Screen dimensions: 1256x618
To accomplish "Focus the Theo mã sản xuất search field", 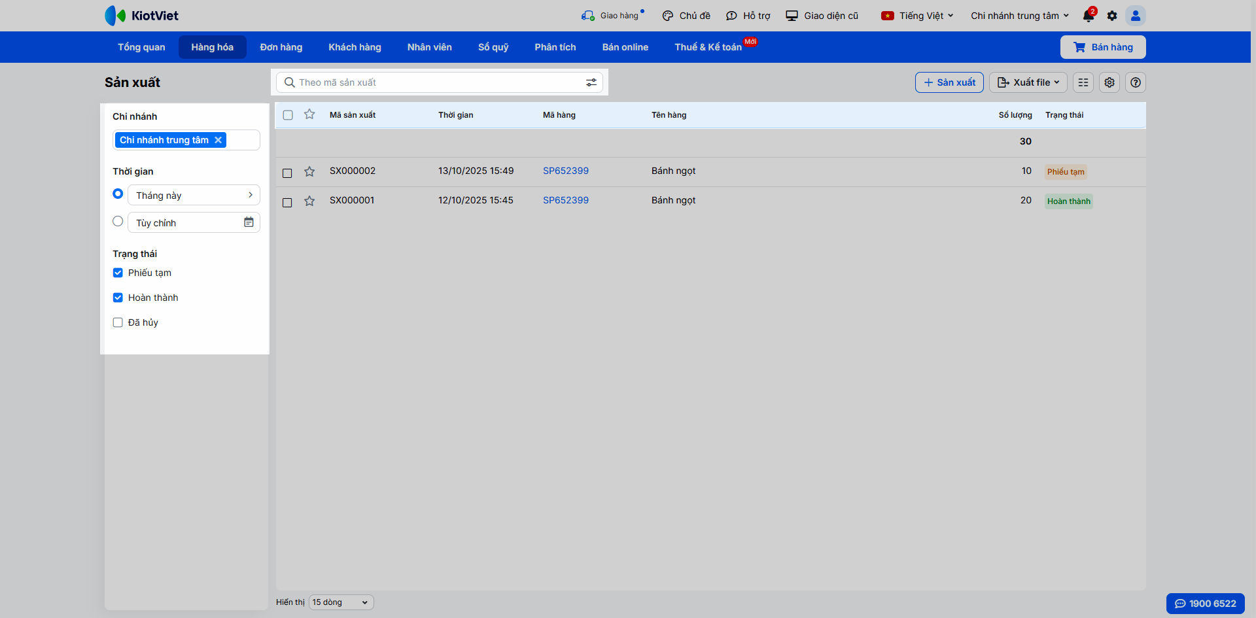I will point(440,82).
